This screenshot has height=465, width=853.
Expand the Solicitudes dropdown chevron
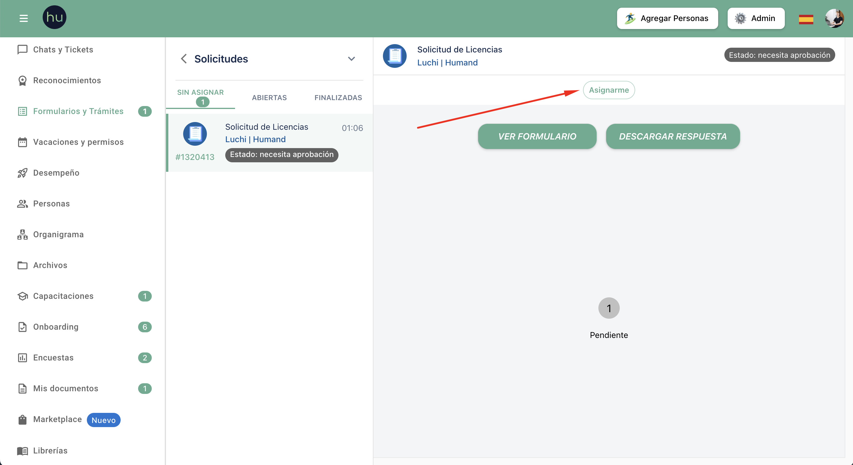(351, 59)
